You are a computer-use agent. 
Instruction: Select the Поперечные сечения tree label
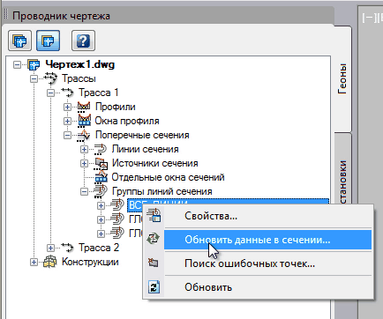pyautogui.click(x=142, y=135)
